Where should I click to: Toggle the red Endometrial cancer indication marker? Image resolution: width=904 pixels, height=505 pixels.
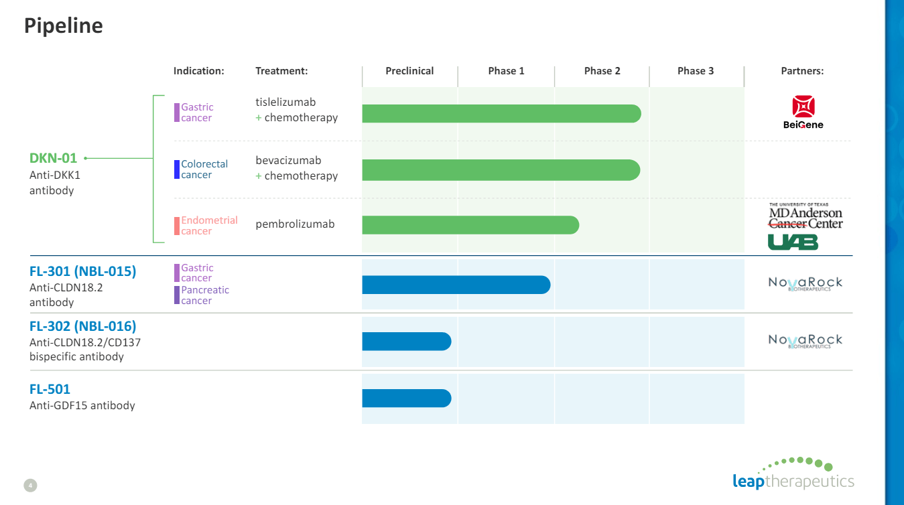[x=176, y=225]
